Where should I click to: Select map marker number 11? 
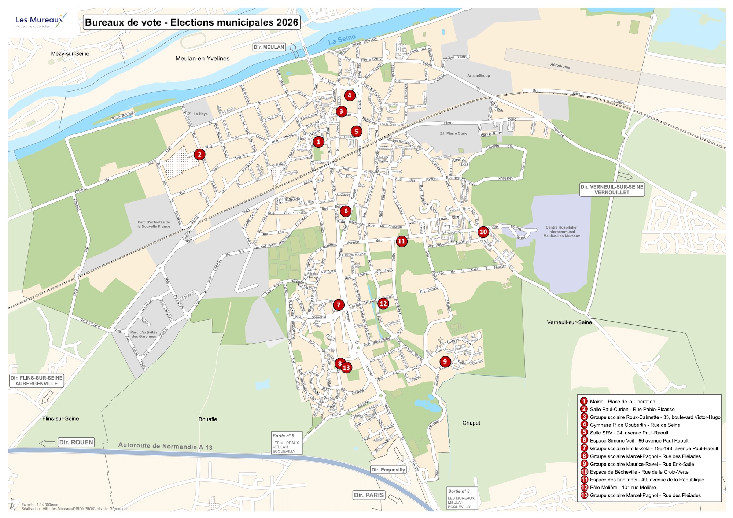(x=401, y=241)
